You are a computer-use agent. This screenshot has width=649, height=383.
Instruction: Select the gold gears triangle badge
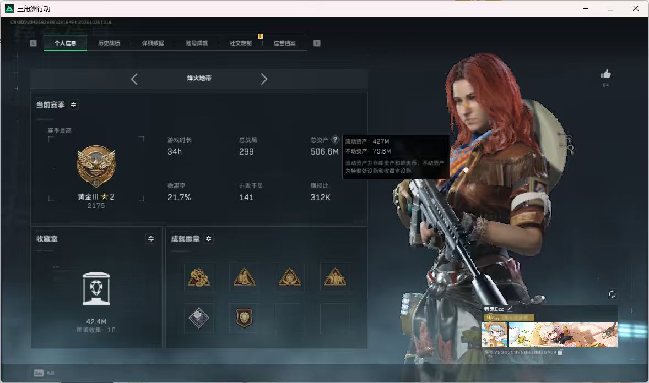tap(199, 277)
